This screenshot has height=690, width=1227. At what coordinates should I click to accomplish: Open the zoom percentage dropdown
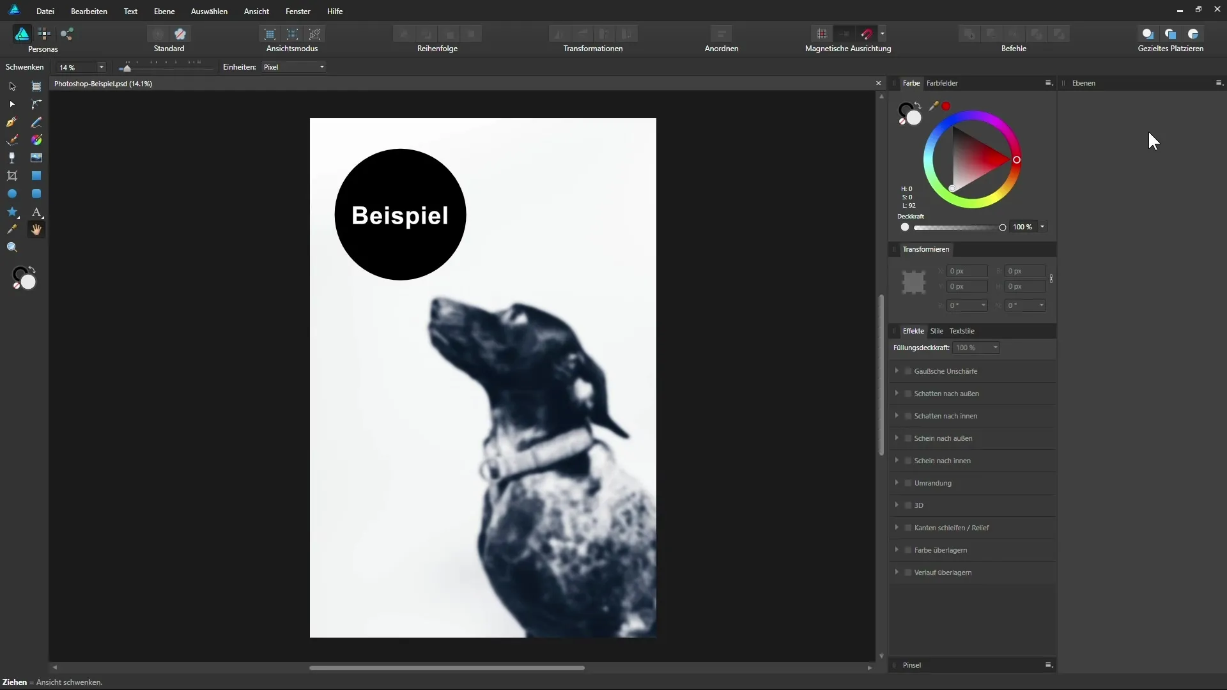click(x=101, y=67)
